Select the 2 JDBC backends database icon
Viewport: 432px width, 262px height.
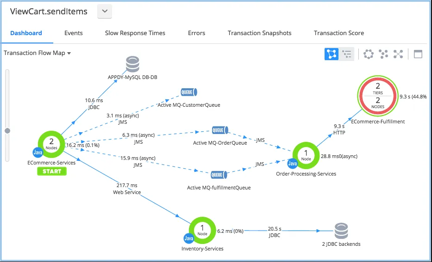(341, 231)
